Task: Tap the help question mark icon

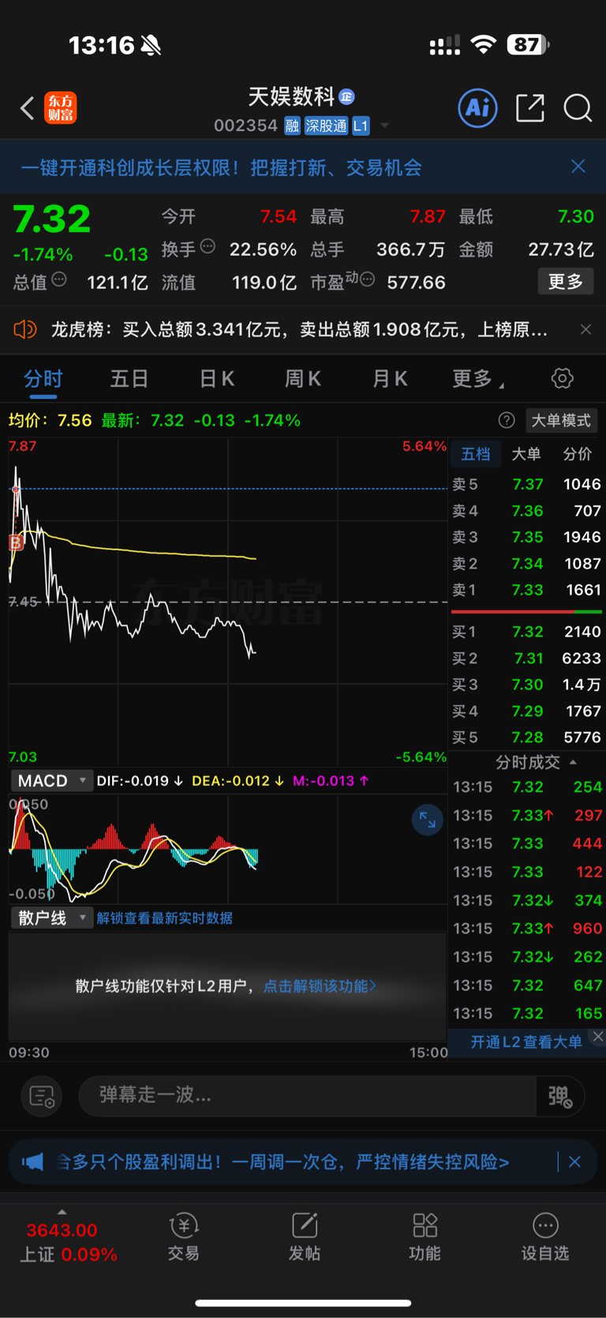Action: [x=507, y=420]
